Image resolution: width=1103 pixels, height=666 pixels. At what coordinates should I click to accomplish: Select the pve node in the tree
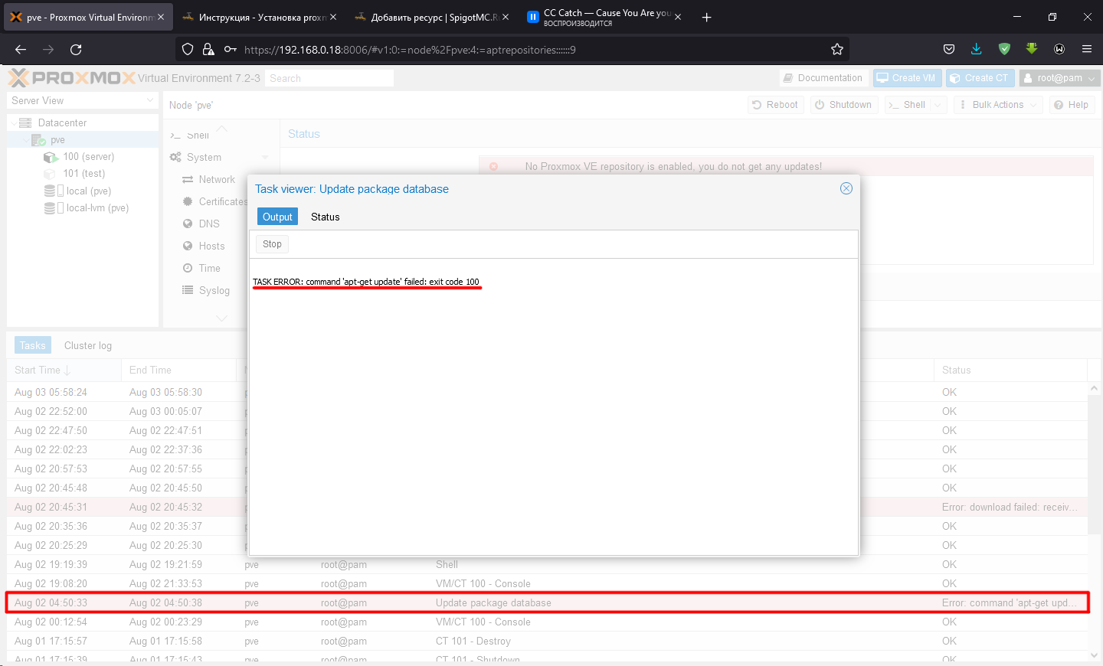coord(57,140)
